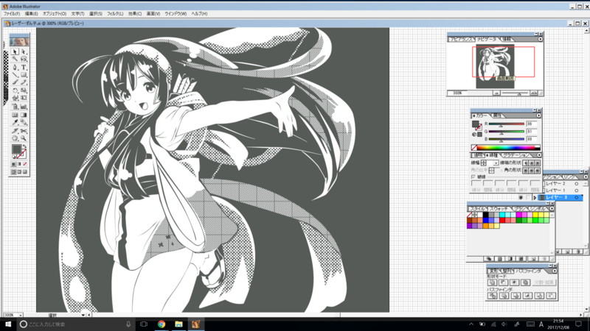Open the 編集(E) menu
The image size is (590, 331).
click(31, 13)
